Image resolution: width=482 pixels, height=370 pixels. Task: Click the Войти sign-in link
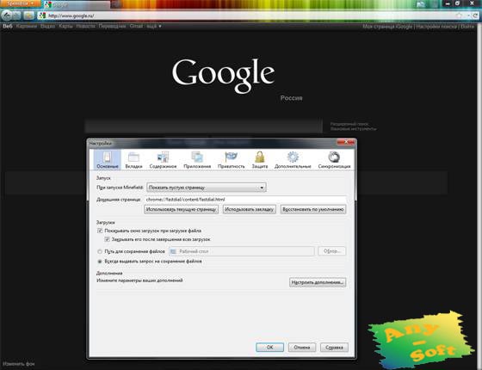[467, 27]
